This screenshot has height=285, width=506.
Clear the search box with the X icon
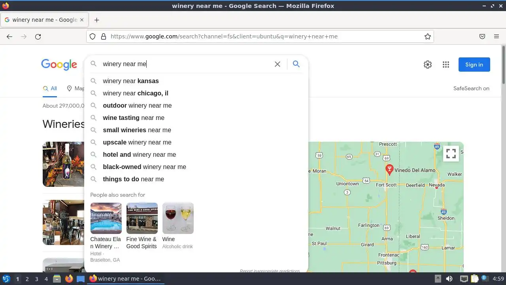coord(278,64)
